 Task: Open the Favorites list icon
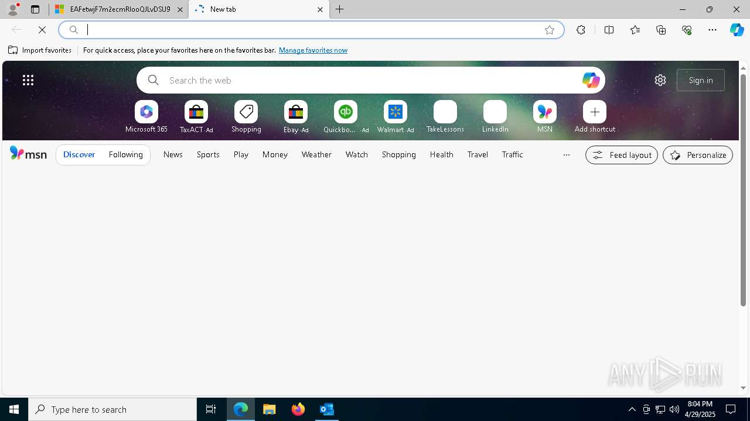635,30
